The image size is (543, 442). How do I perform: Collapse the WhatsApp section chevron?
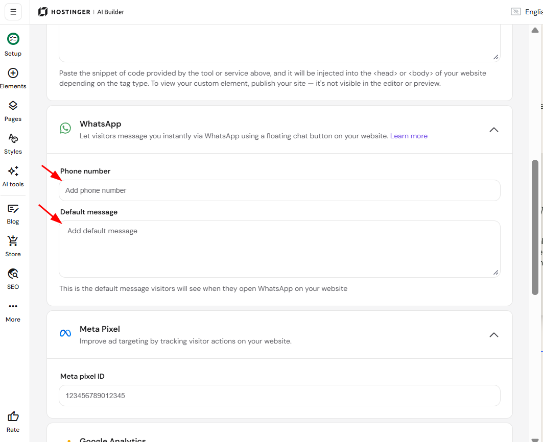tap(494, 130)
